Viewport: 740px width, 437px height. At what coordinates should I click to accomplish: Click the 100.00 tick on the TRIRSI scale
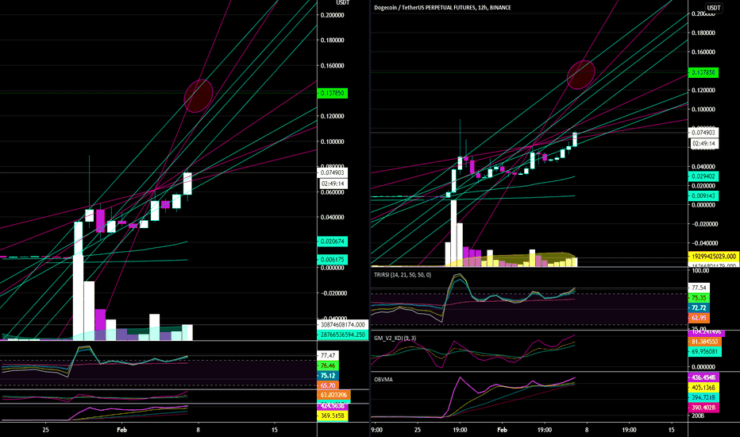coord(700,270)
